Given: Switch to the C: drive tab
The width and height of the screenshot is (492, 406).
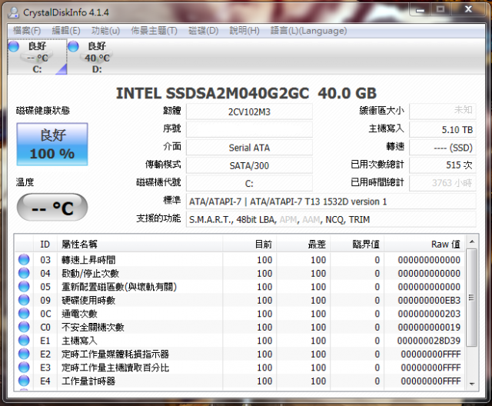Looking at the screenshot, I should click(x=38, y=58).
